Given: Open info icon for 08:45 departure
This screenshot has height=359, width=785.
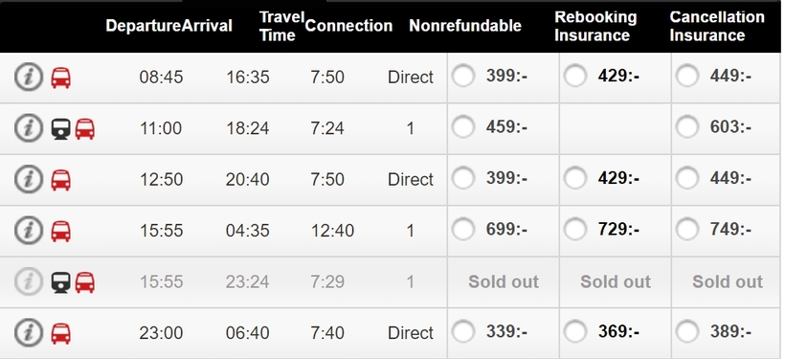Looking at the screenshot, I should pos(28,78).
